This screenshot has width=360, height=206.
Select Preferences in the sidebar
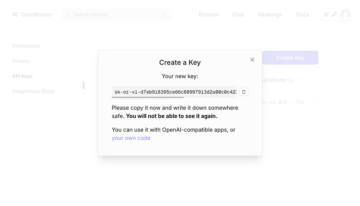[x=26, y=46]
